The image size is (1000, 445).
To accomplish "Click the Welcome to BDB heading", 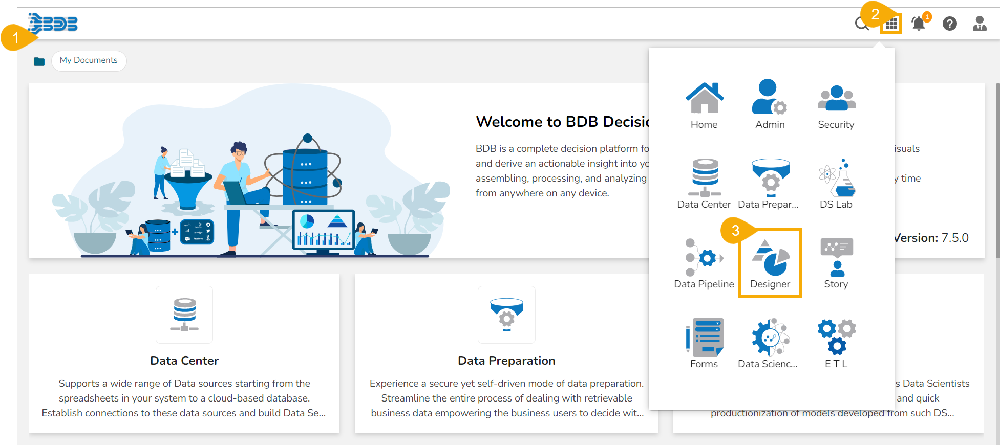I will [x=563, y=122].
